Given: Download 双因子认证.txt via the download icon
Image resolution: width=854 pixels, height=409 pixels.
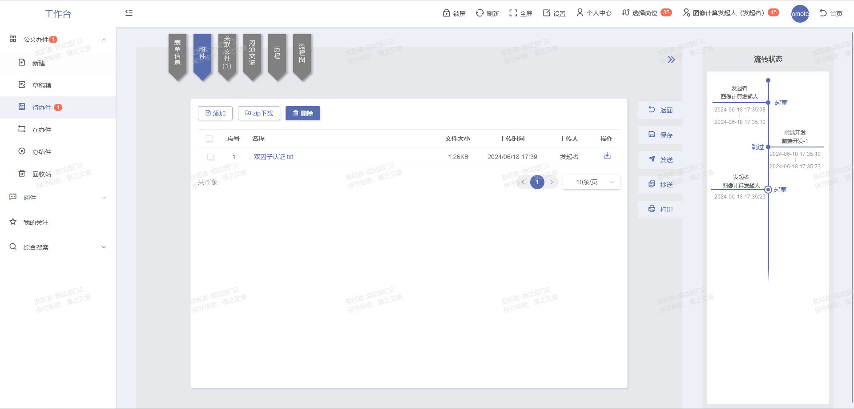Looking at the screenshot, I should [607, 156].
